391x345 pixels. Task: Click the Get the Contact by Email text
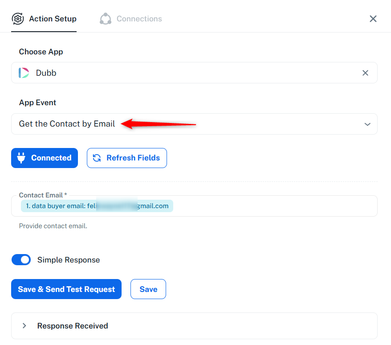pos(67,124)
